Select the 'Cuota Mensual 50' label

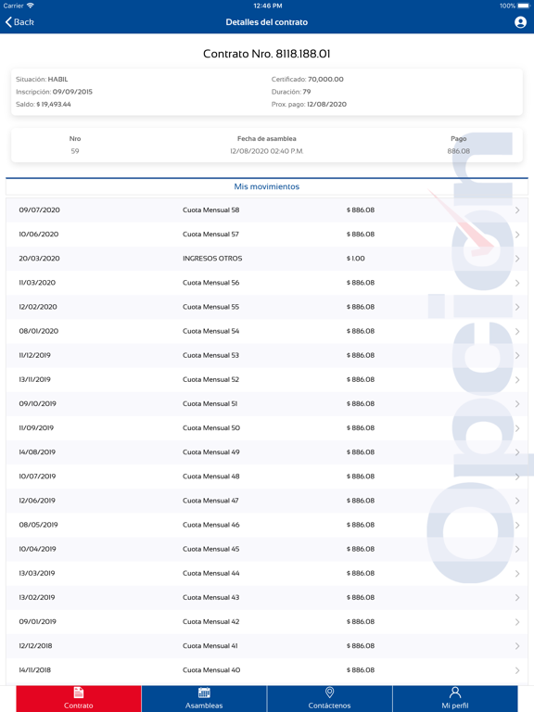coord(211,427)
